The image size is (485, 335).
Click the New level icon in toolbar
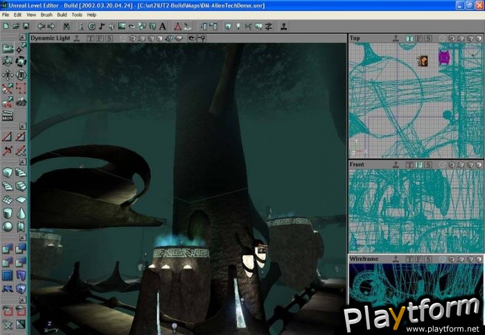coord(6,26)
